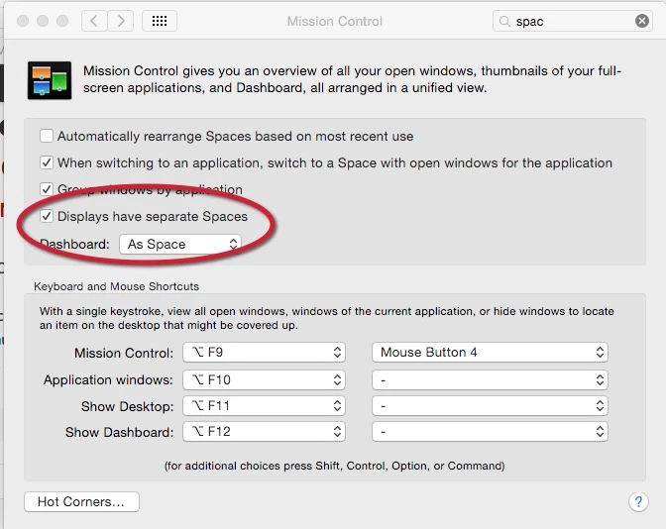
Task: Toggle switch to Space with open windows checkbox
Action: pos(47,162)
